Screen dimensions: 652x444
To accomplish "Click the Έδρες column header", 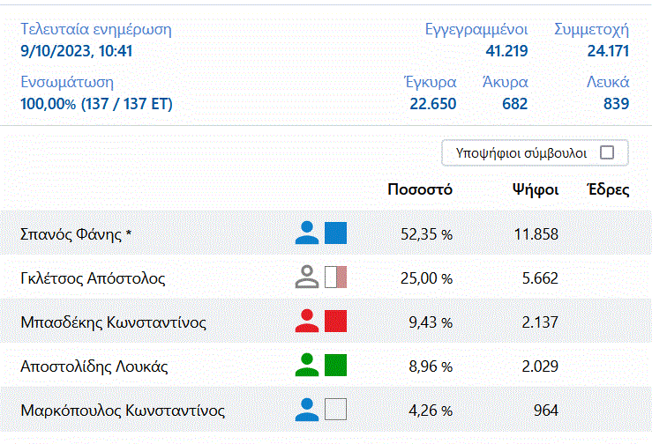I will pos(607,189).
